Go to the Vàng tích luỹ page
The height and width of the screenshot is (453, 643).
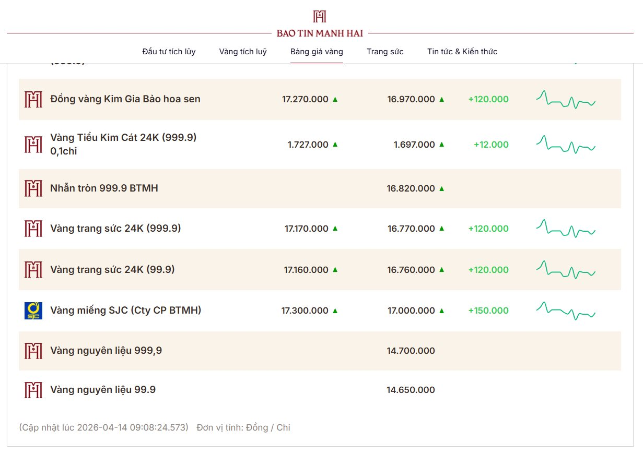pos(243,52)
